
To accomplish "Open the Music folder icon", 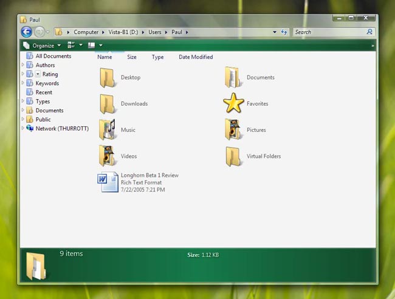I will (x=108, y=129).
